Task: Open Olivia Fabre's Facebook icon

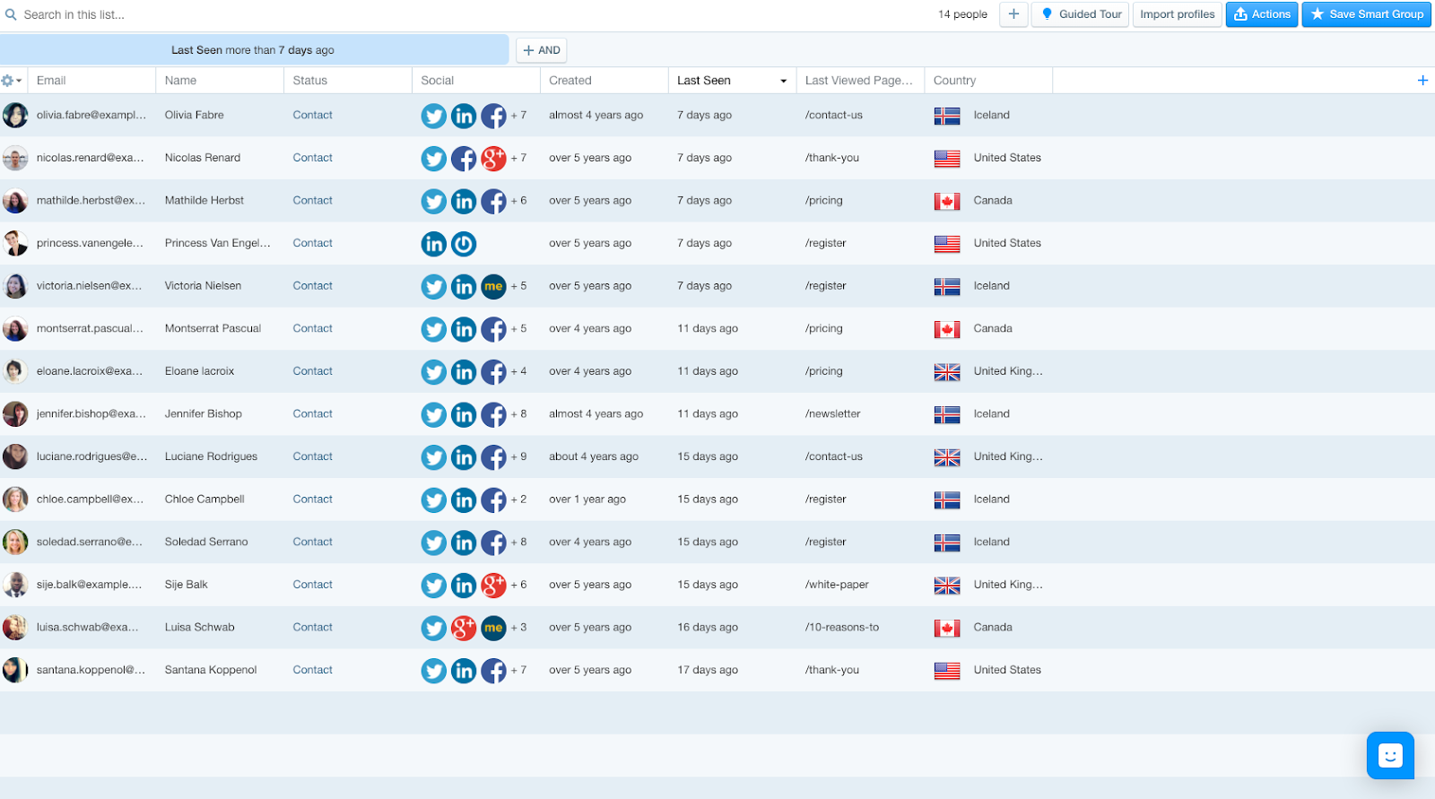Action: coord(493,116)
